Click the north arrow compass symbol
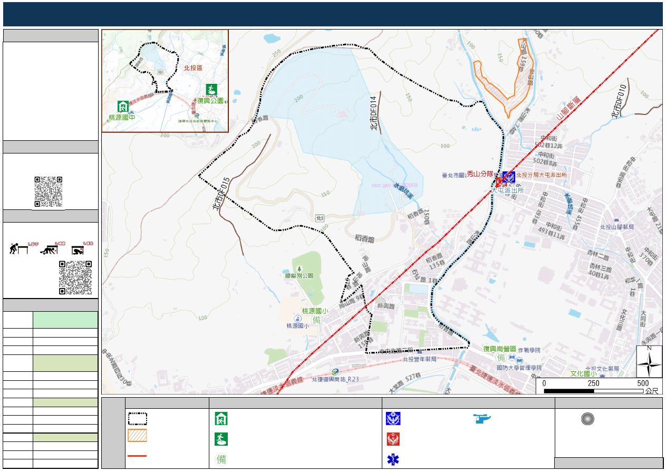Image resolution: width=666 pixels, height=471 pixels. tap(649, 361)
